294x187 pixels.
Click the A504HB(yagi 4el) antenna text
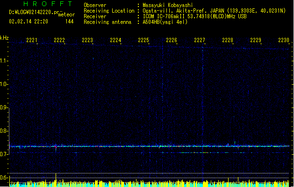coord(165,22)
